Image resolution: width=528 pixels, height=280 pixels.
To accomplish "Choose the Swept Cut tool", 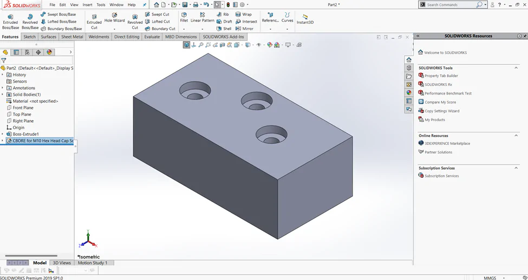I will click(x=157, y=15).
